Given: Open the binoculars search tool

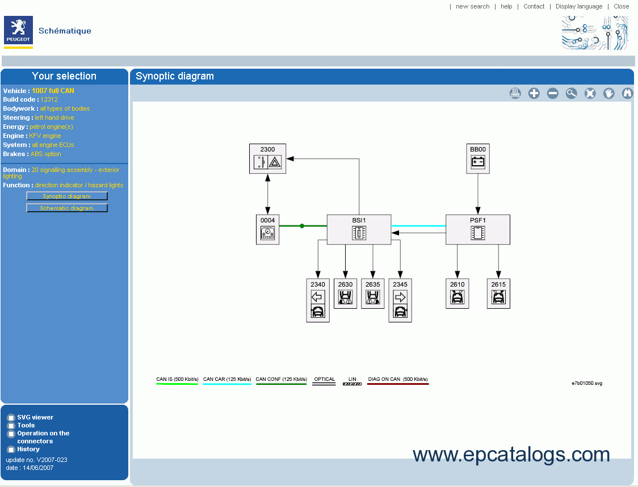Looking at the screenshot, I should coord(627,94).
